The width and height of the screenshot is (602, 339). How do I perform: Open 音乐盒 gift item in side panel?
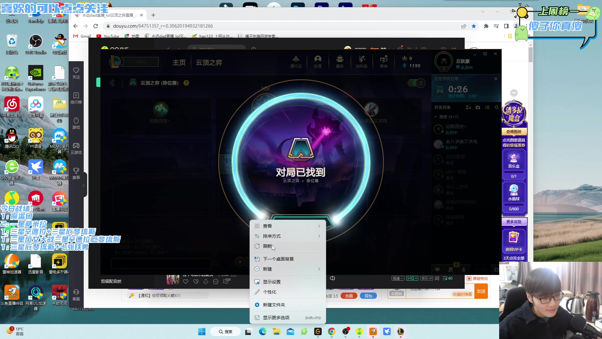[514, 164]
